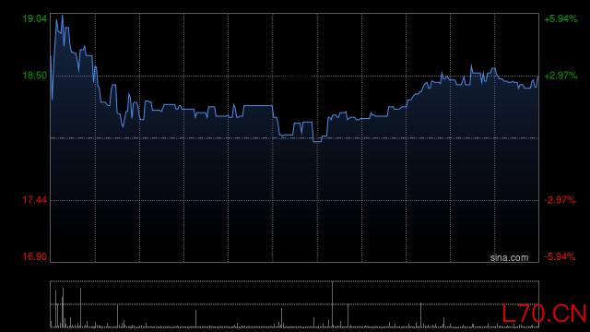Click the -5.94% percentage label
The height and width of the screenshot is (332, 590).
click(560, 256)
